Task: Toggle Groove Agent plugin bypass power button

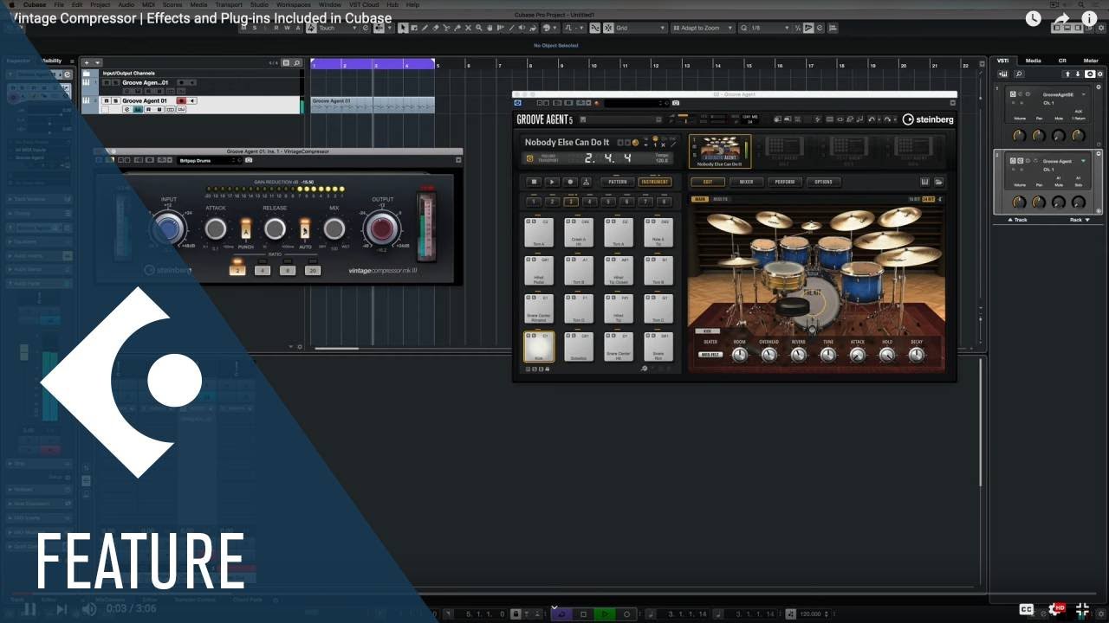Action: (517, 103)
